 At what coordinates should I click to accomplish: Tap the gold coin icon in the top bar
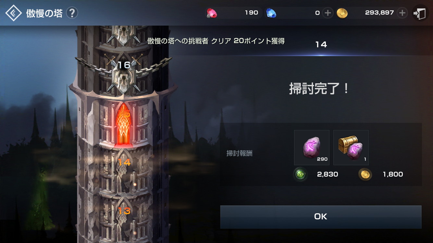[x=342, y=13]
